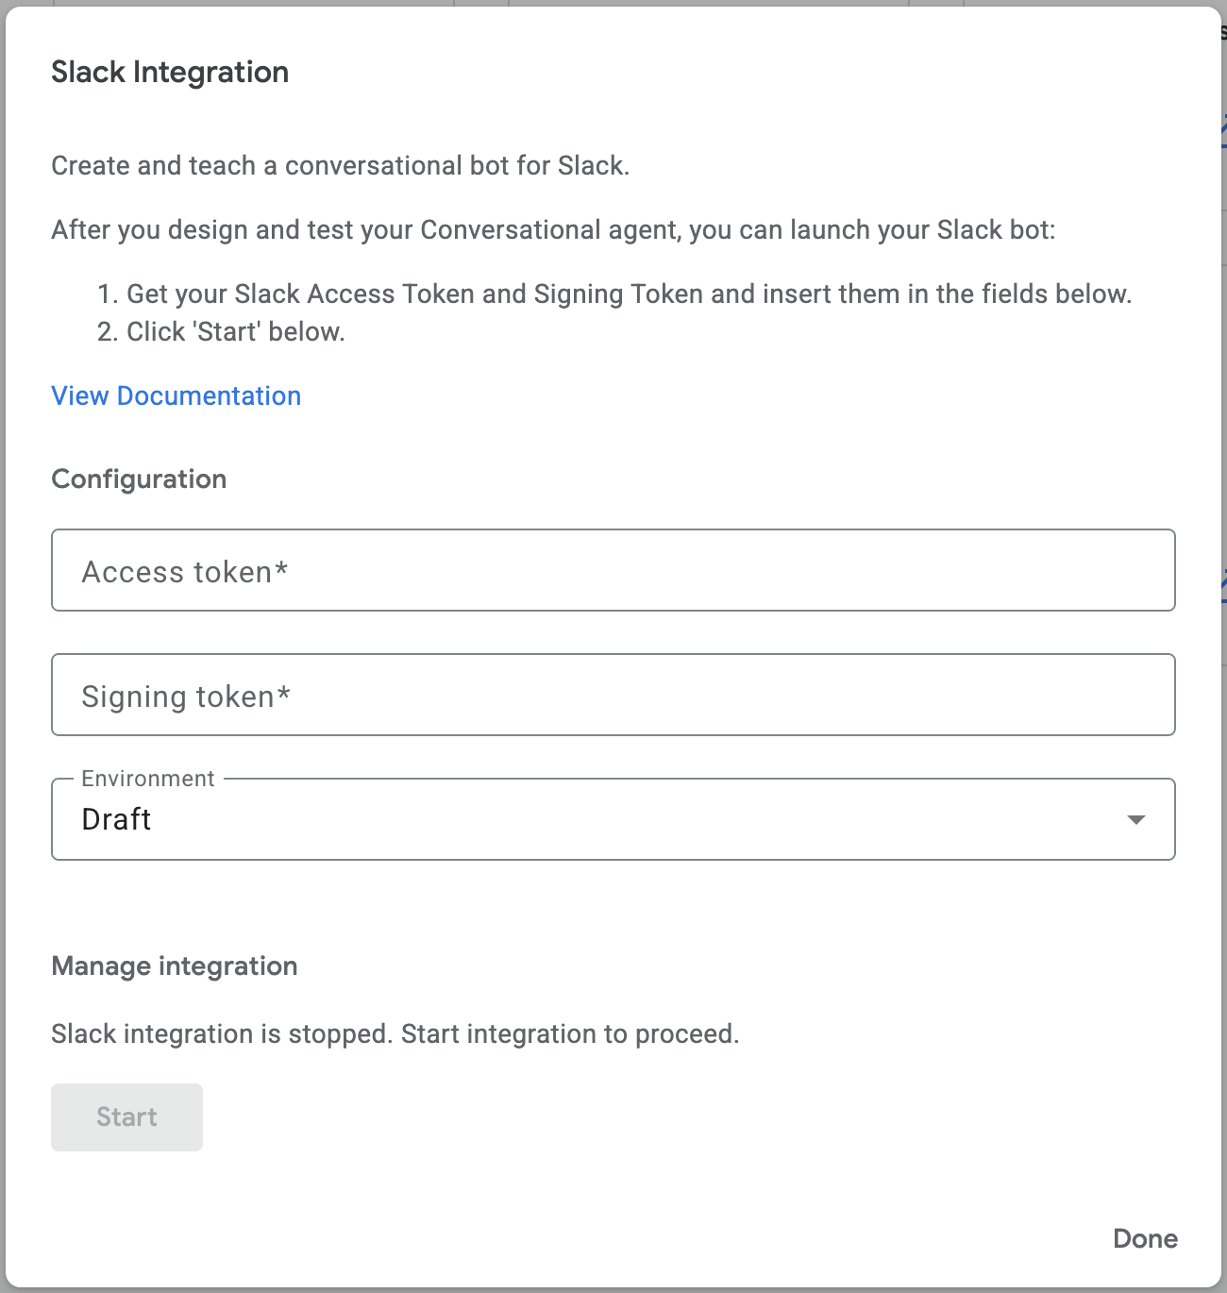Image resolution: width=1227 pixels, height=1293 pixels.
Task: Focus the Signing token input field
Action: tap(612, 696)
